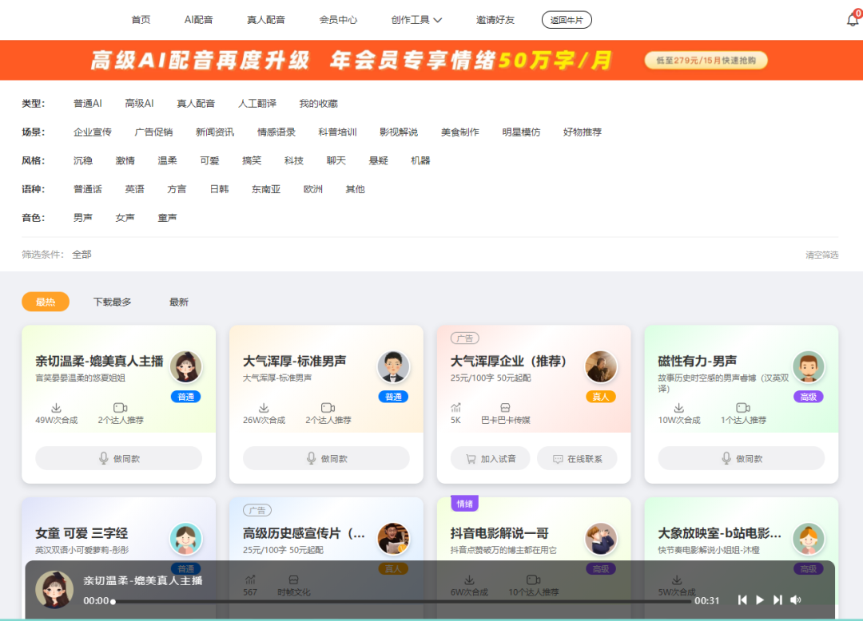Screen dimensions: 863x621
Task: Click 做同款 on 亲切温柔-媲美真人主播 card
Action: click(118, 458)
